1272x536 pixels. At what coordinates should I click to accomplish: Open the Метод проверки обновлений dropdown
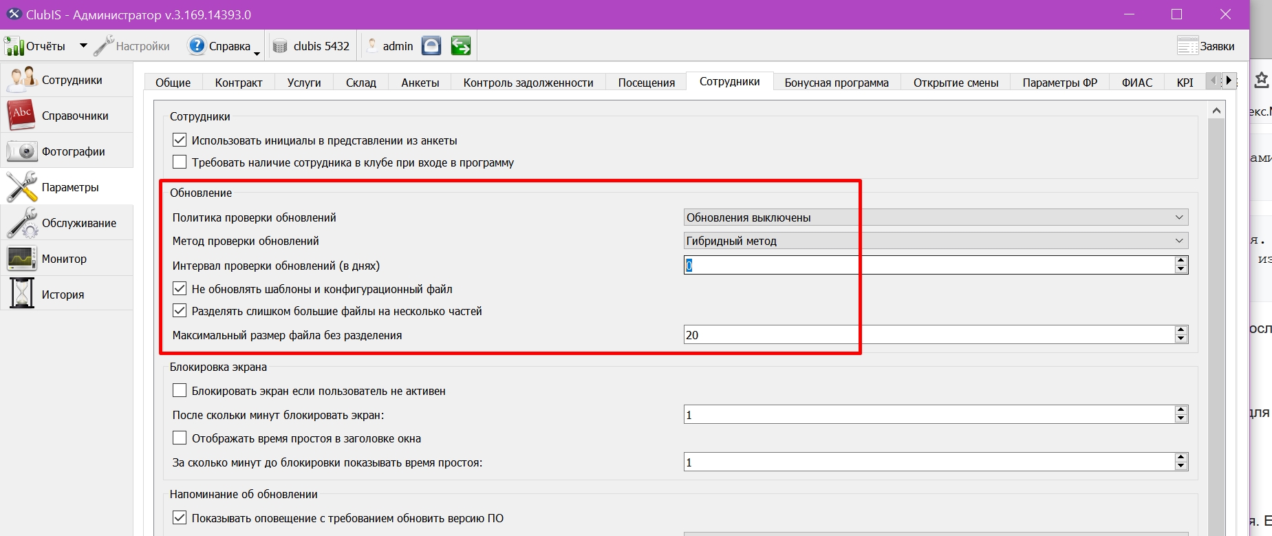pos(936,241)
